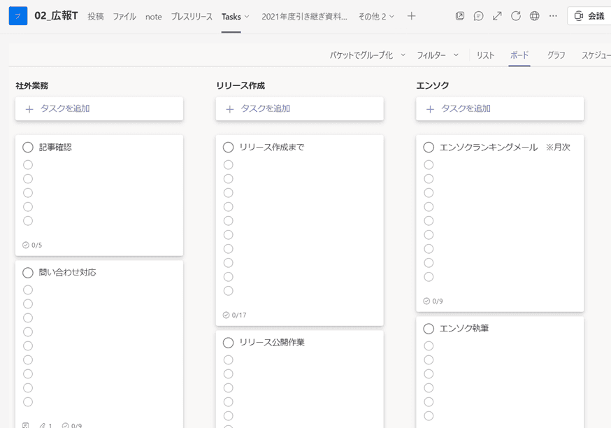Open in browser via the globe icon
This screenshot has width=611, height=428.
pyautogui.click(x=535, y=16)
